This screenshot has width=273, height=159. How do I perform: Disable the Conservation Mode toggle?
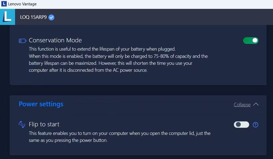250,40
